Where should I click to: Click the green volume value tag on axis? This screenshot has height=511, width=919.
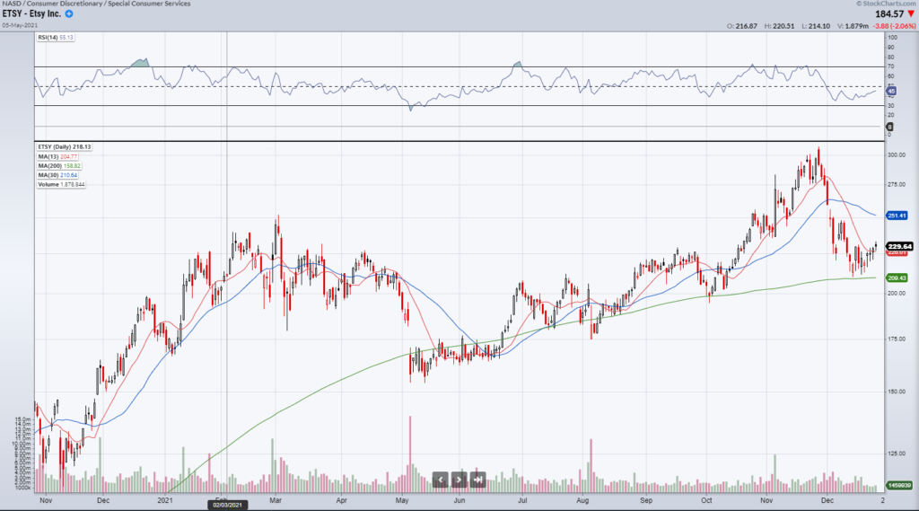[897, 486]
